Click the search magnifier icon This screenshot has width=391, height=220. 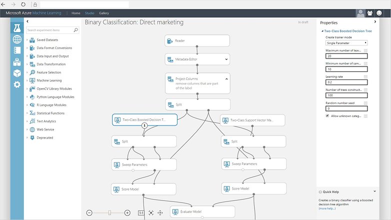76,30
